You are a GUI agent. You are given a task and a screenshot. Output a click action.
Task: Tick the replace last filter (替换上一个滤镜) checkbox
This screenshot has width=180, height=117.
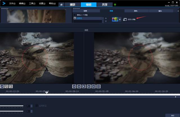point(75,15)
